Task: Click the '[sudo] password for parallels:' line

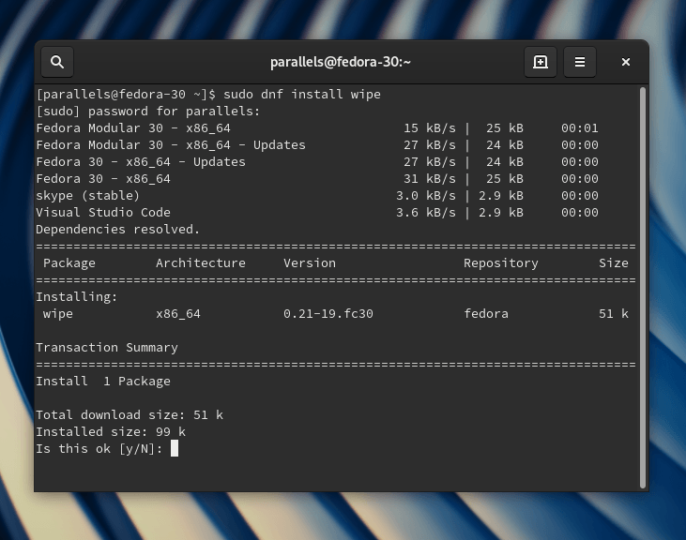Action: coord(148,112)
